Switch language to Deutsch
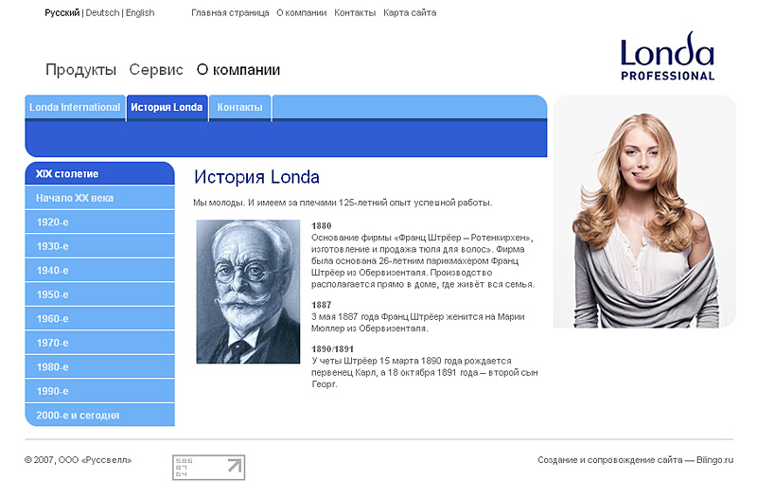The image size is (757, 498). pyautogui.click(x=102, y=13)
